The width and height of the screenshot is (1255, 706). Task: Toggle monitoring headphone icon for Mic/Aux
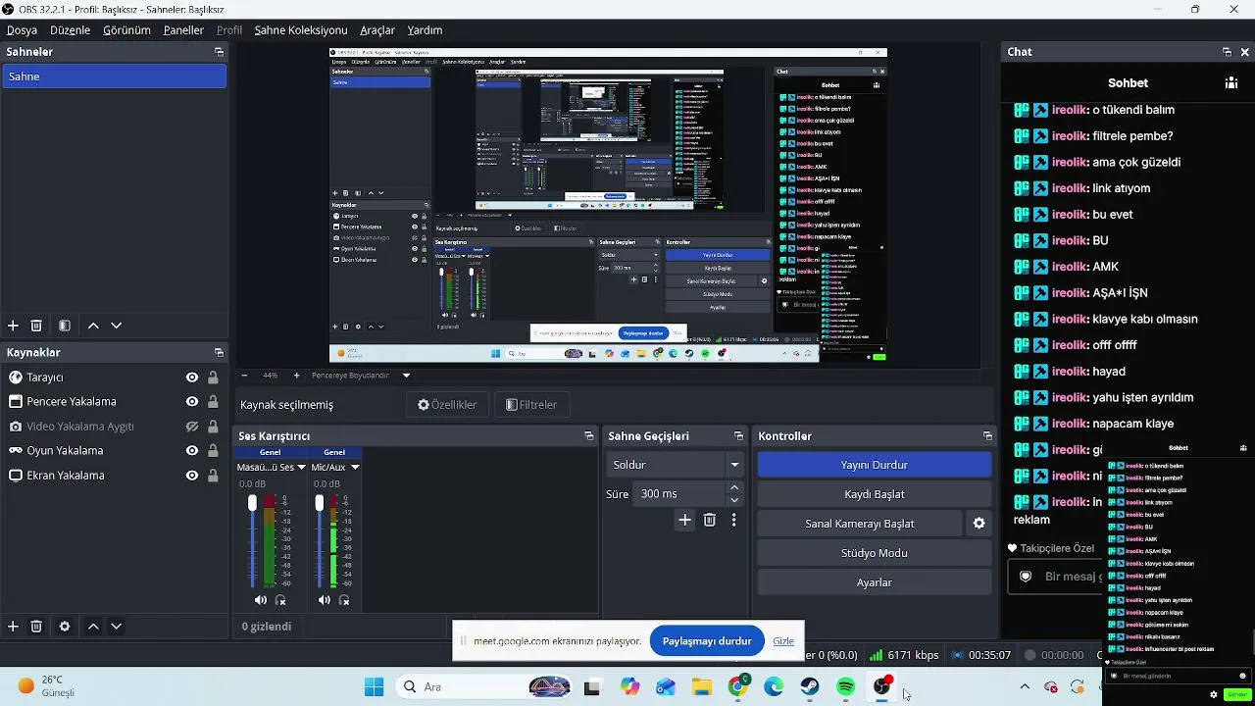pyautogui.click(x=345, y=600)
